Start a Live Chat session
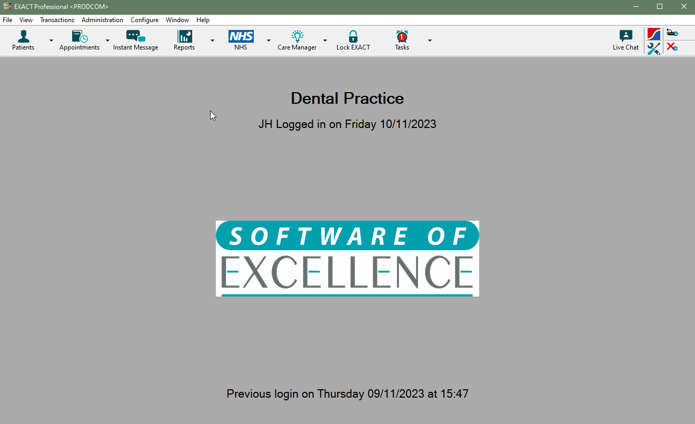This screenshot has height=424, width=695. pos(625,41)
